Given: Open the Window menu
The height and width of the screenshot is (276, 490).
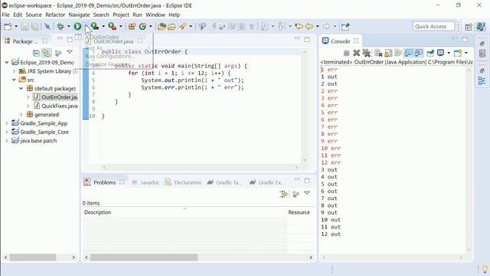Looking at the screenshot, I should pyautogui.click(x=155, y=15).
